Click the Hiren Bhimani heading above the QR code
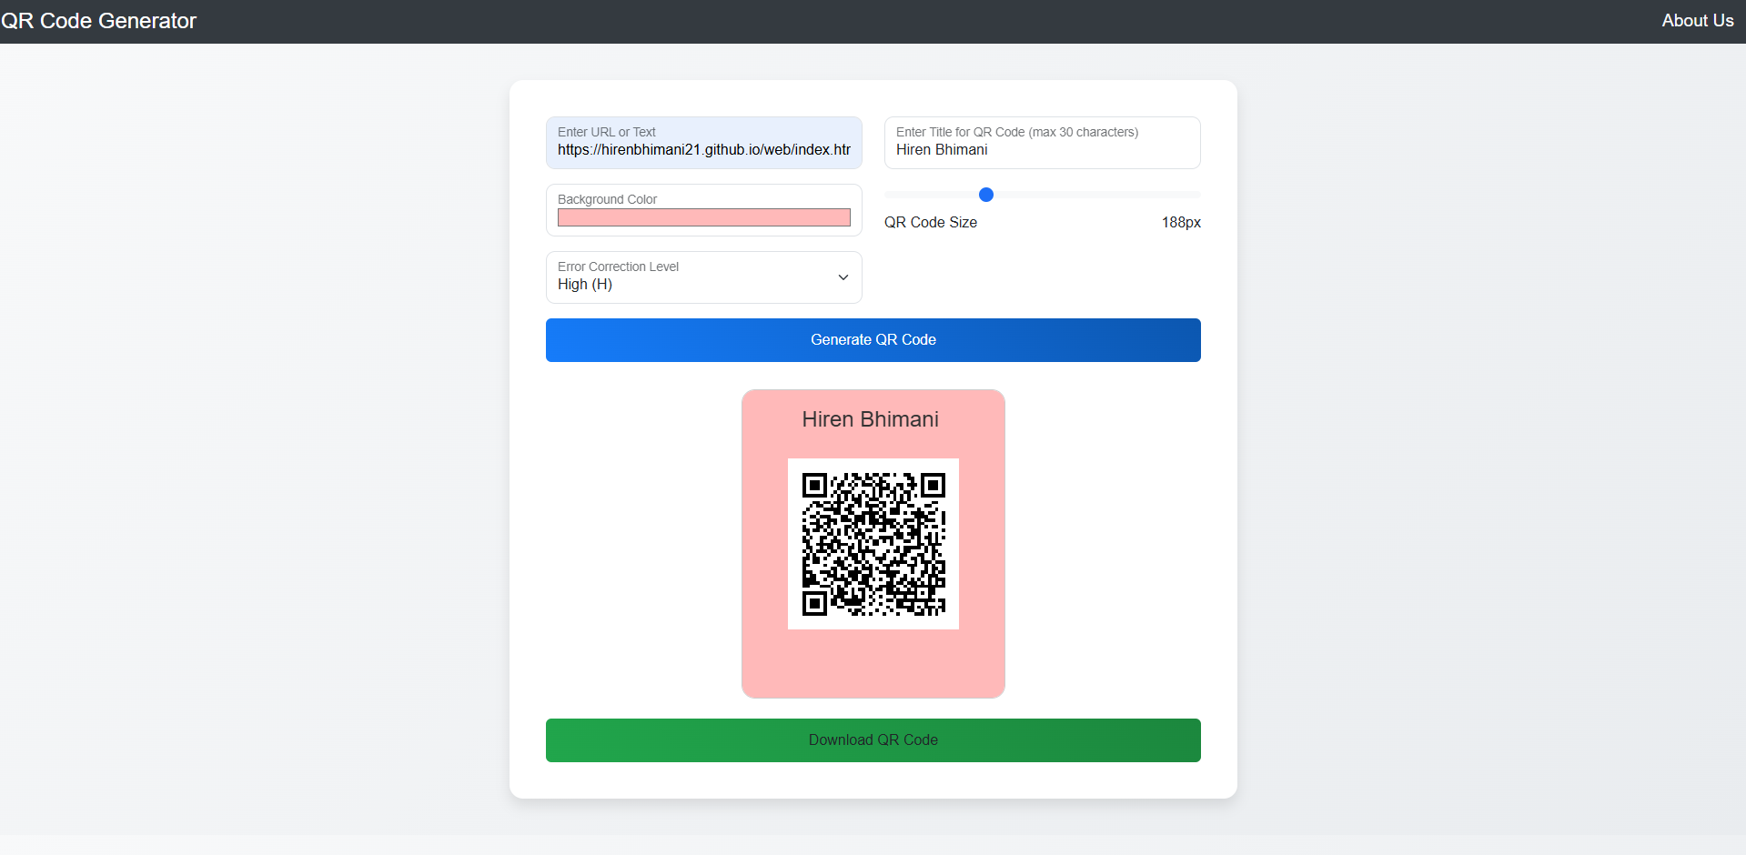This screenshot has width=1746, height=855. coord(871,419)
